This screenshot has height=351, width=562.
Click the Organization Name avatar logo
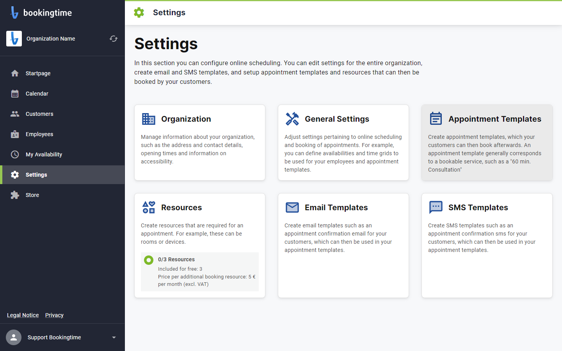(14, 39)
